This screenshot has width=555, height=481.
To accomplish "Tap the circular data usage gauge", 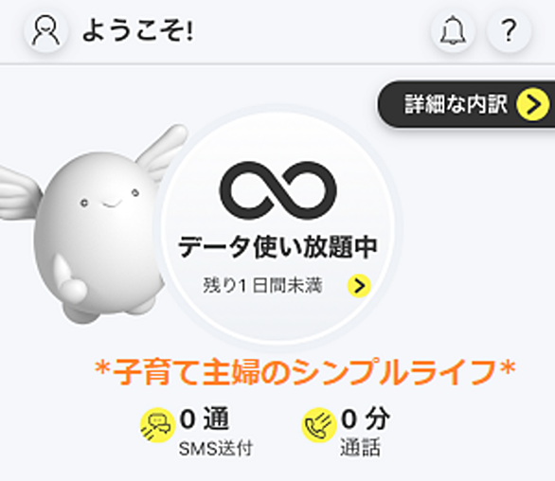I will click(x=277, y=226).
